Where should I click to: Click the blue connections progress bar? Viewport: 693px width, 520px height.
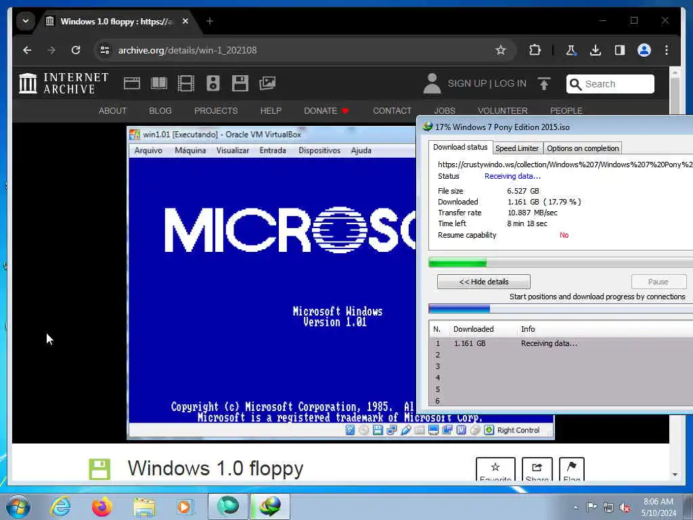pos(560,309)
